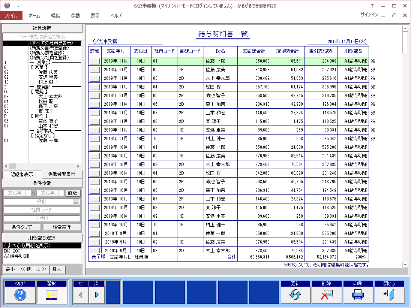Click 差引支給額 column header
Image resolution: width=411 pixels, height=308 pixels.
321,51
